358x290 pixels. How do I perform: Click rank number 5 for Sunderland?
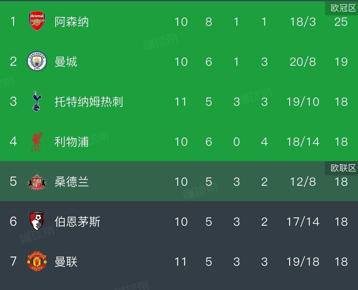click(x=13, y=182)
